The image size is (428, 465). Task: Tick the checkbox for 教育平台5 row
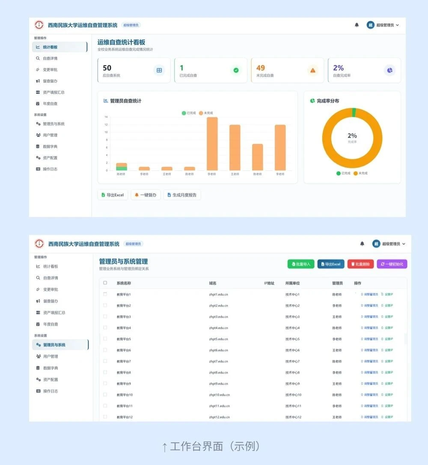(105, 339)
